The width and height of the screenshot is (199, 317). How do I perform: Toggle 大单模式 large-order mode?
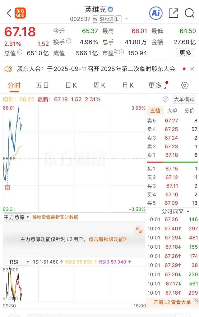tap(184, 99)
